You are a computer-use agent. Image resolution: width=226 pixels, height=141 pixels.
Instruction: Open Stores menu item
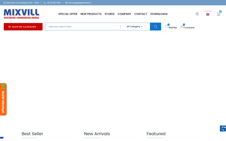click(x=110, y=14)
